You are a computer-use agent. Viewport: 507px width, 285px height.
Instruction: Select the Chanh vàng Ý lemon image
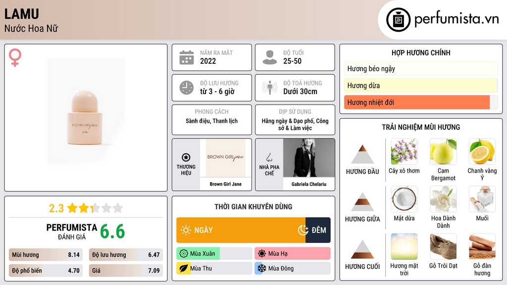coord(482,151)
